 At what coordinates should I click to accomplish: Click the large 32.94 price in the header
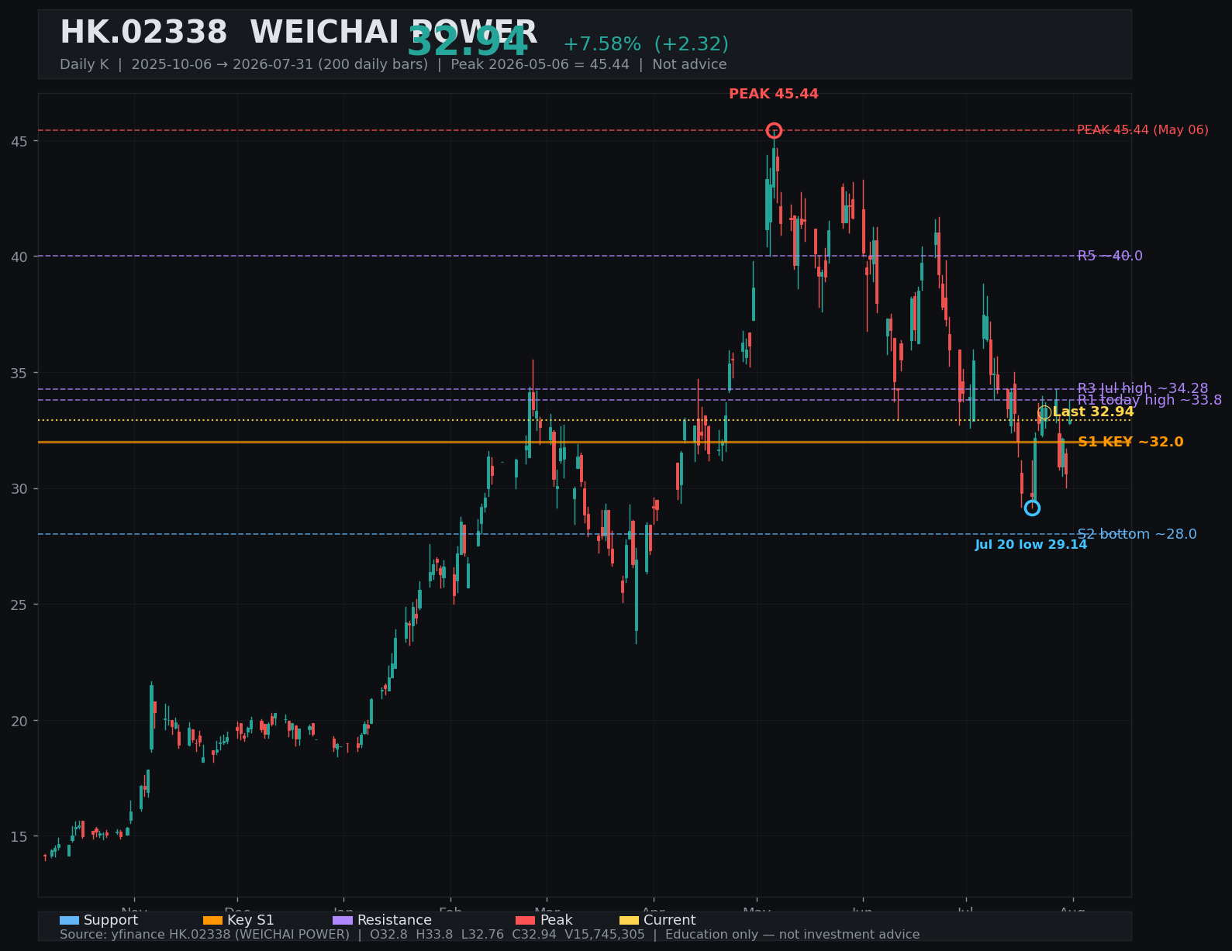(x=468, y=42)
